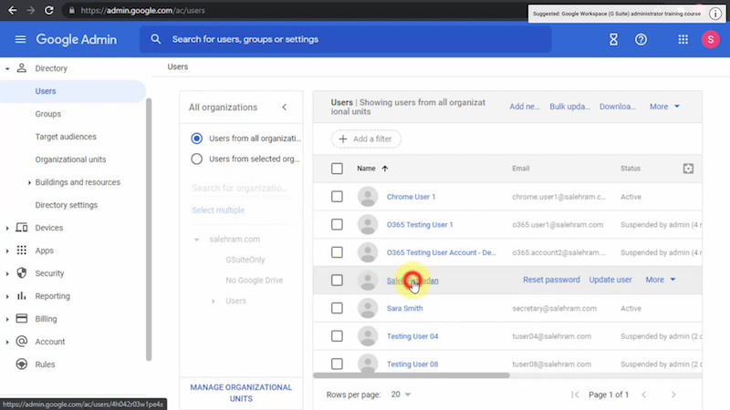Click Bulk update users

[x=569, y=107]
